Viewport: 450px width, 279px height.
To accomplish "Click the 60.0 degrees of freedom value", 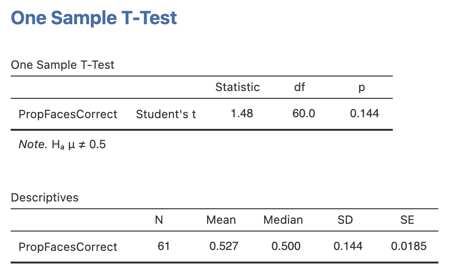I will [304, 113].
